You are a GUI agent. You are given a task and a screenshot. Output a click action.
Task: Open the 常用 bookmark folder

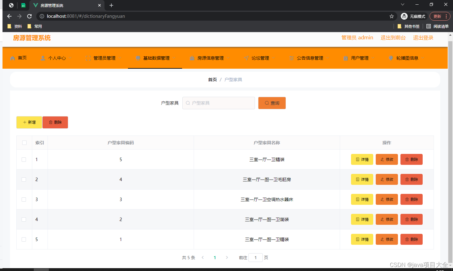[35, 26]
